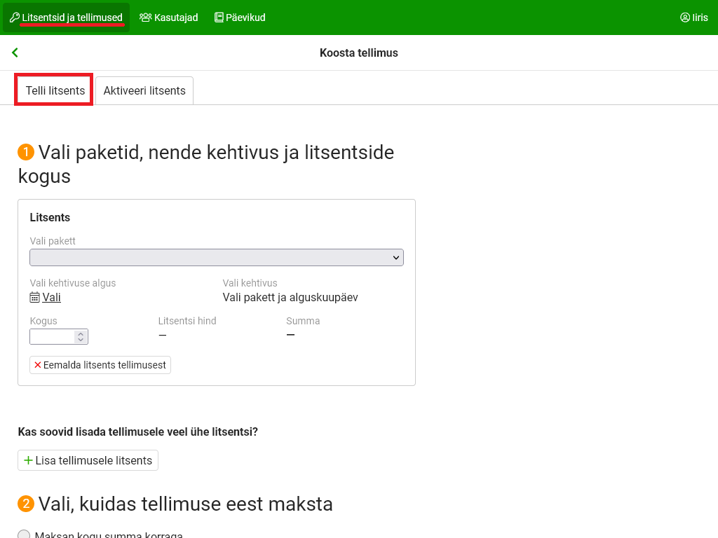Click the user profile icon beside liris
The width and height of the screenshot is (718, 538).
tap(685, 18)
